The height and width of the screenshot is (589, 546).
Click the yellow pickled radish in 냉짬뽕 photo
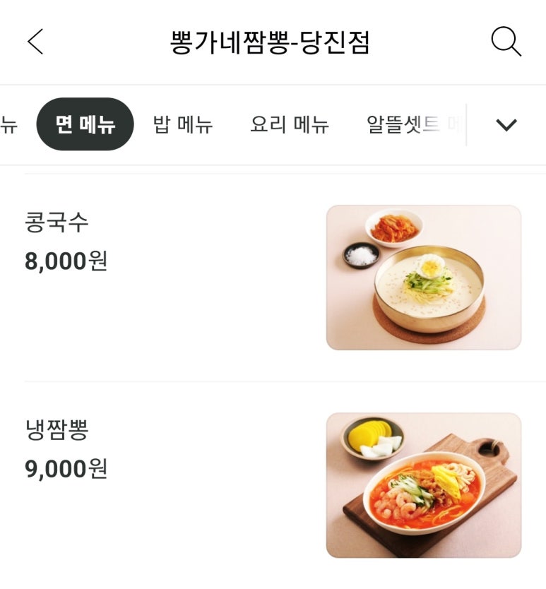click(x=369, y=434)
